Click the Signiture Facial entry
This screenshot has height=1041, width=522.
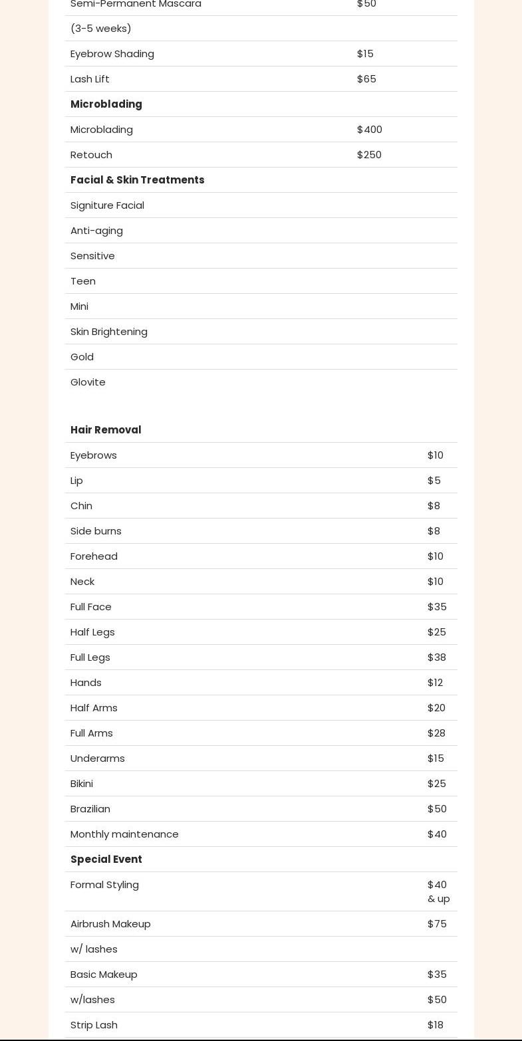point(107,205)
